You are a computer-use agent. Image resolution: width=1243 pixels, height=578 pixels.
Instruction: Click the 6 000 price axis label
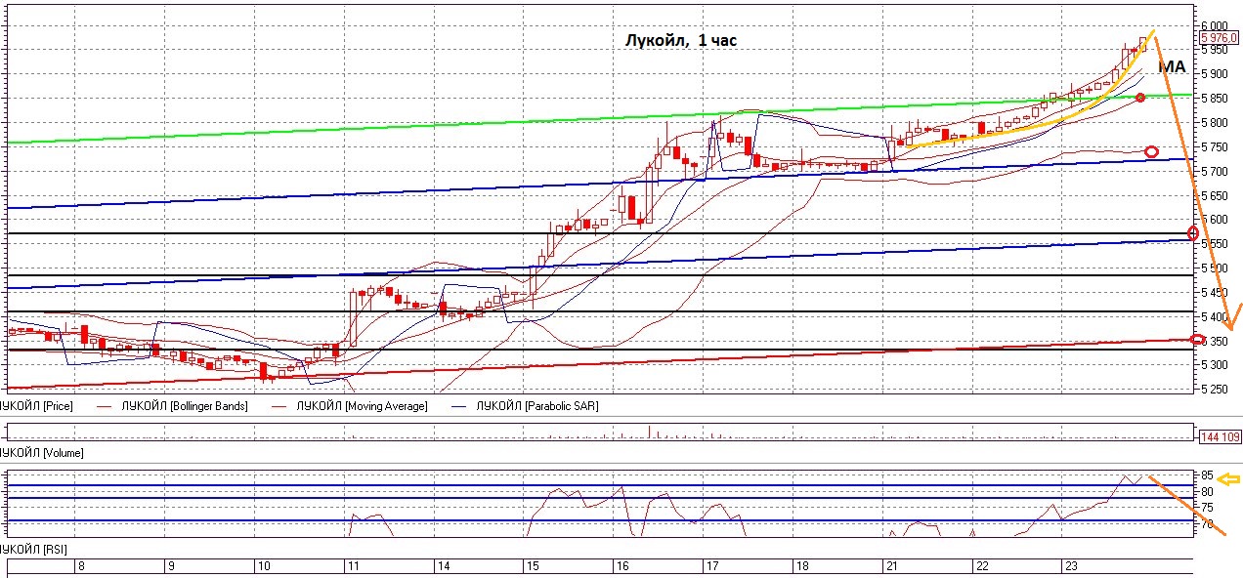point(1215,25)
